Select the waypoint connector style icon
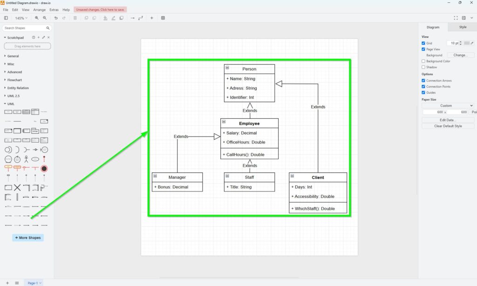This screenshot has height=286, width=477. coord(141,18)
